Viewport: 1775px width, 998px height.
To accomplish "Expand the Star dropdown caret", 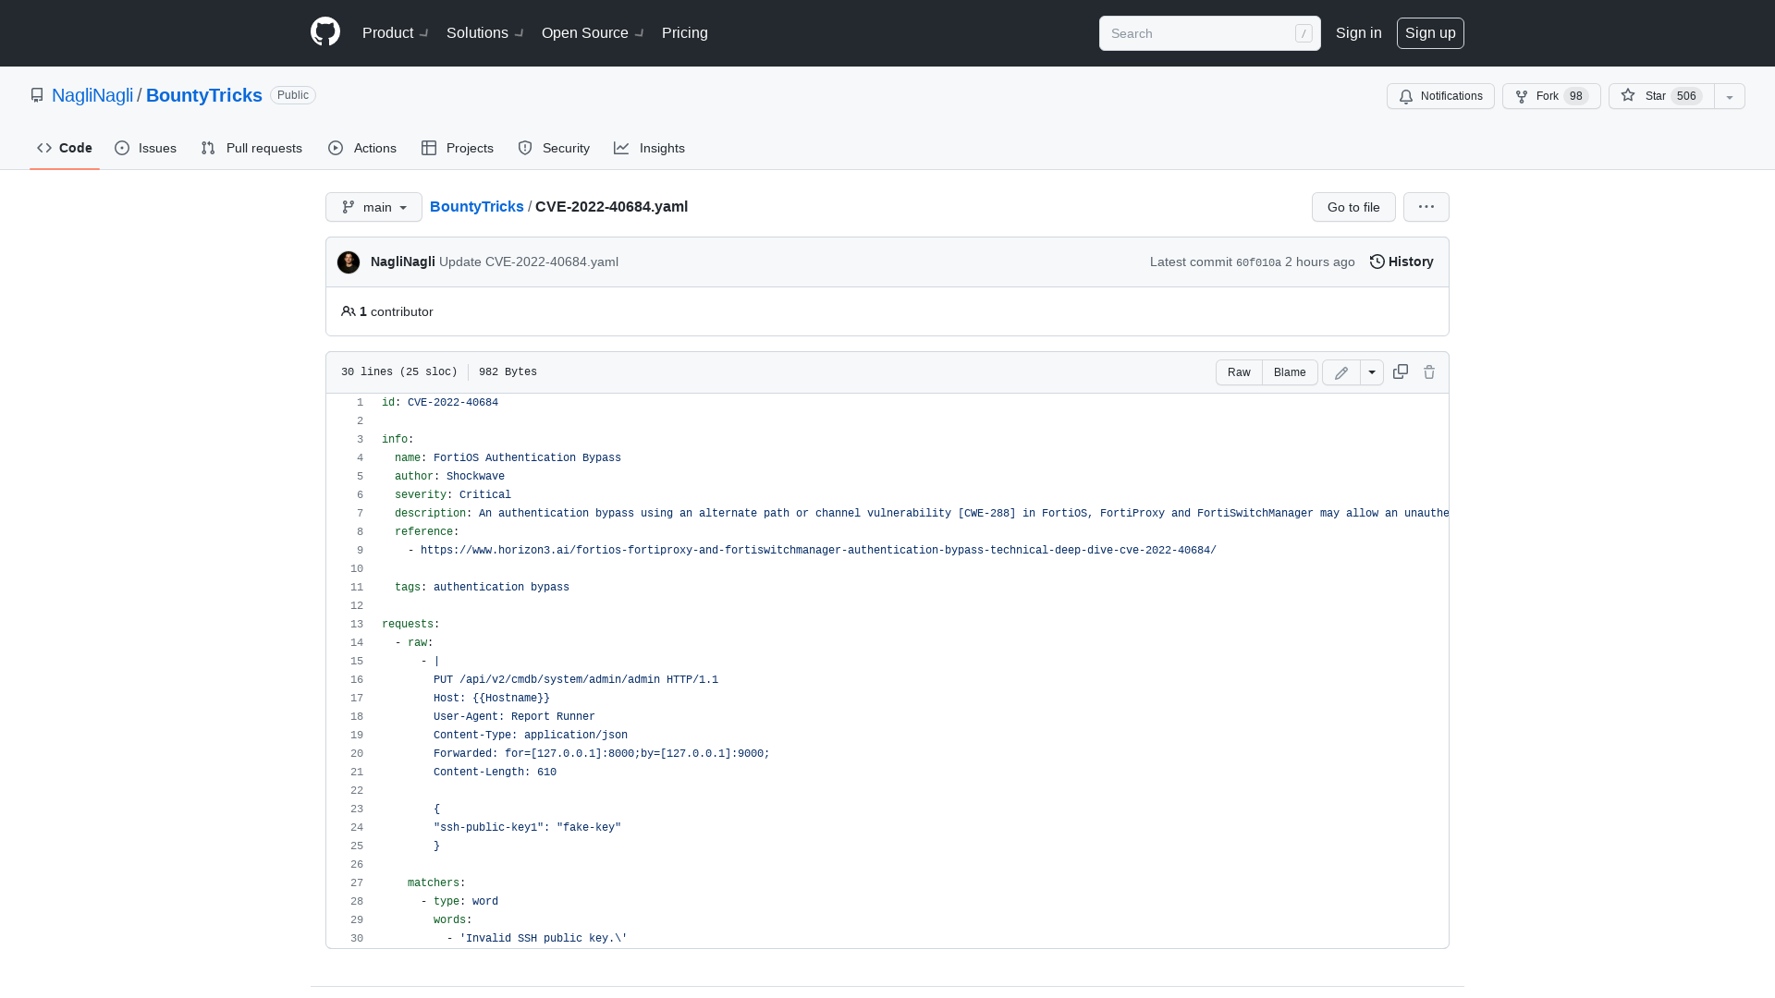I will (x=1729, y=96).
